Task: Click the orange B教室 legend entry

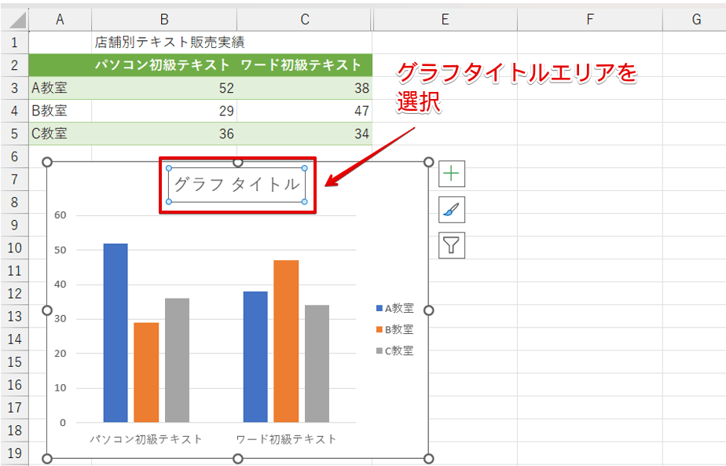Action: coord(395,329)
